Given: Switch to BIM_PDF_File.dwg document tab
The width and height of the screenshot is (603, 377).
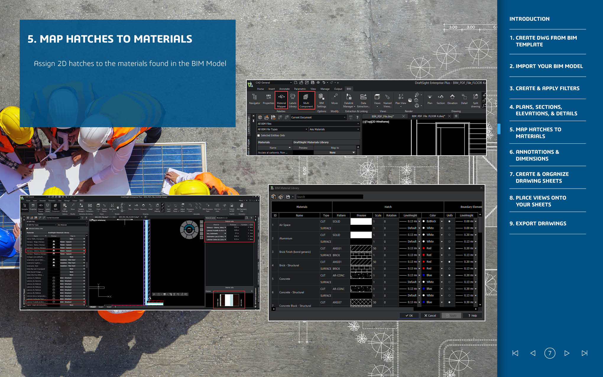Looking at the screenshot, I should pyautogui.click(x=382, y=116).
